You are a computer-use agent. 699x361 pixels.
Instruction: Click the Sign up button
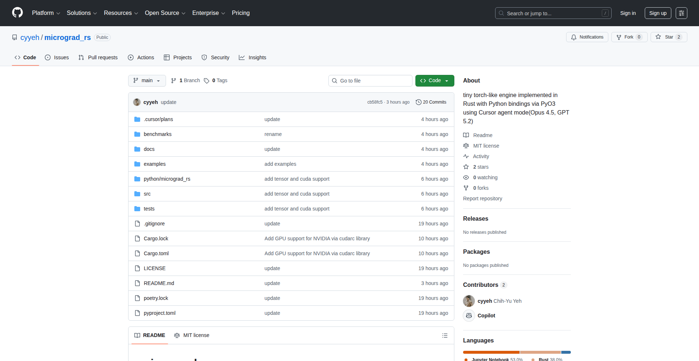coord(657,13)
